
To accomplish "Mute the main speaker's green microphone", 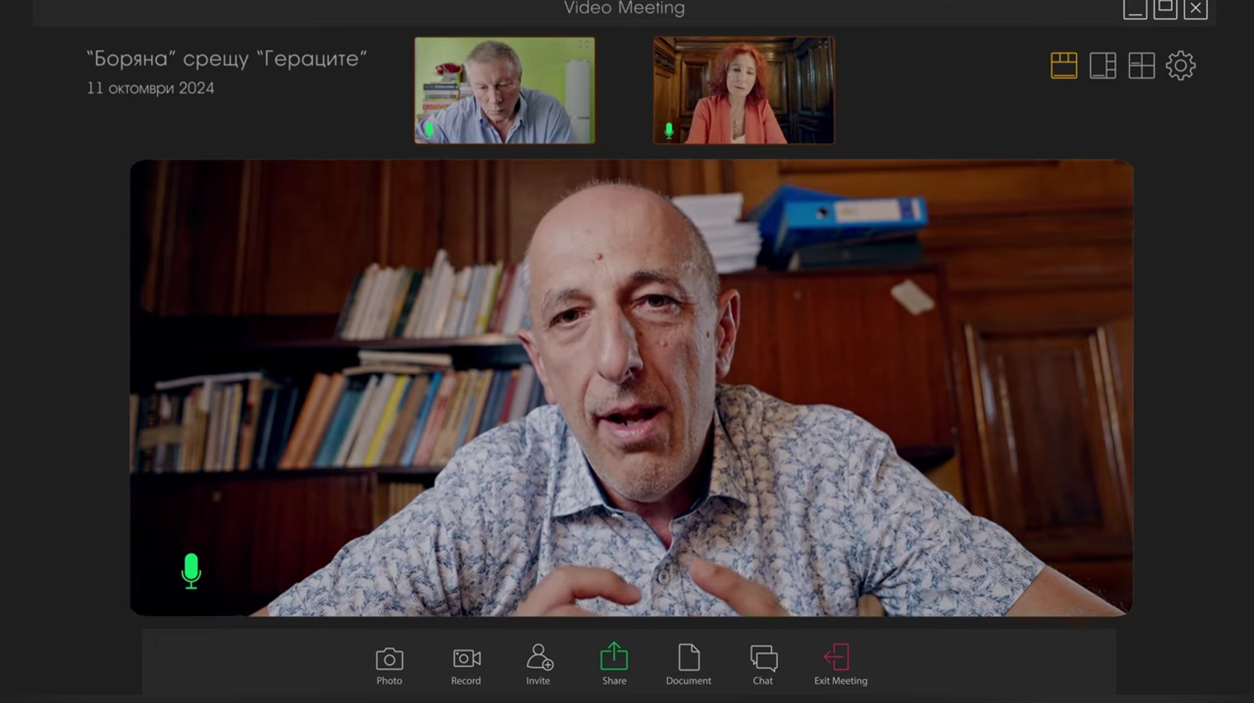I will click(191, 571).
